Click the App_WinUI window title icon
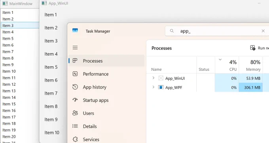This screenshot has width=269, height=143. pos(44,3)
